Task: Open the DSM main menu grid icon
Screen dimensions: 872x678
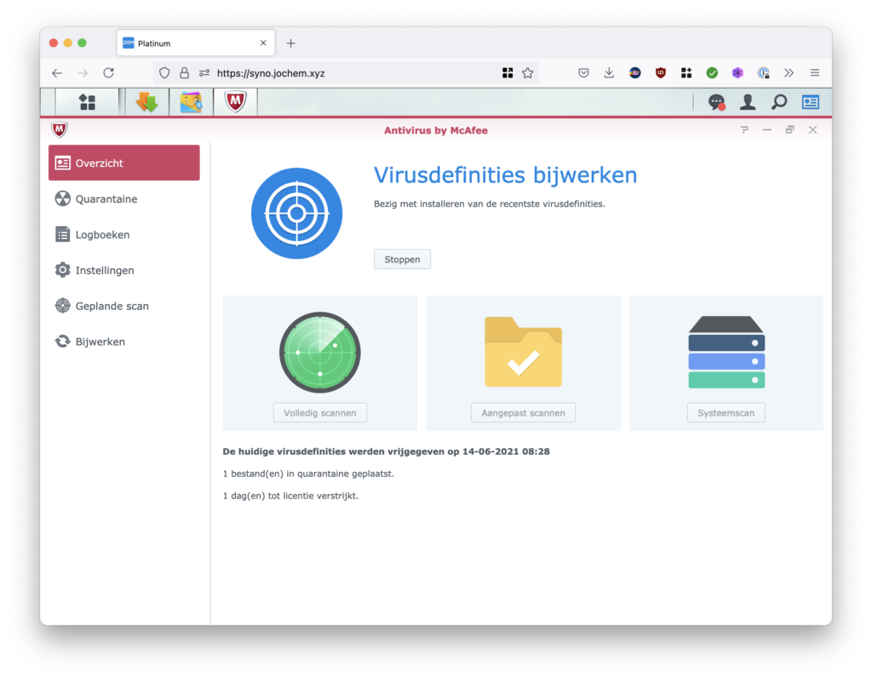Action: (x=88, y=102)
